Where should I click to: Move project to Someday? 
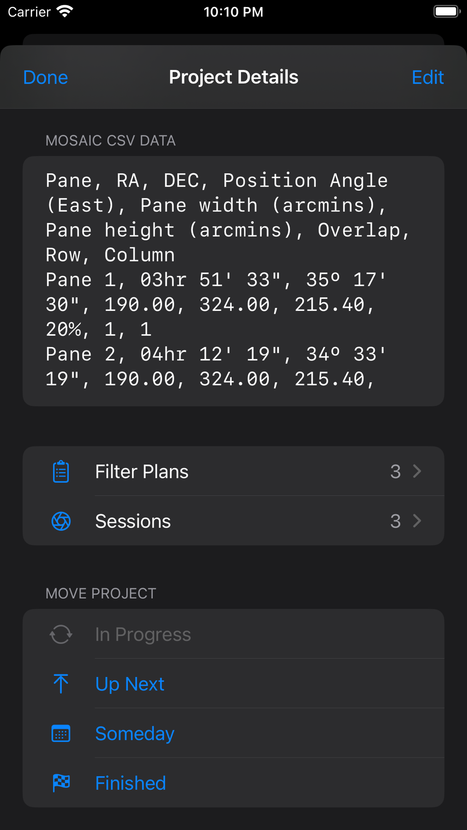click(x=233, y=733)
